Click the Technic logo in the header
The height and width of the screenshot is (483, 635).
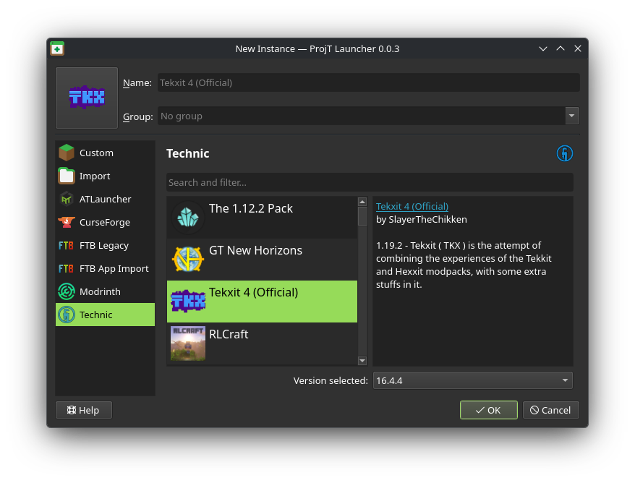(x=565, y=153)
